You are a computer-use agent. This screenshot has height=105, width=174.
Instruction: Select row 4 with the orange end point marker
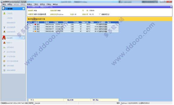73,31
